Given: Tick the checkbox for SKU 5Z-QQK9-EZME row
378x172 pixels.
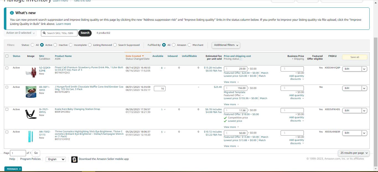Looking at the screenshot, I should click(7, 68).
